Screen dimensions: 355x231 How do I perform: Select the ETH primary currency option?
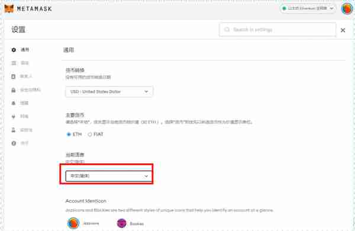pos(69,134)
